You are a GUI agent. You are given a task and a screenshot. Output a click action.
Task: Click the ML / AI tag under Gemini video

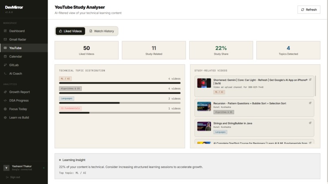(x=219, y=92)
